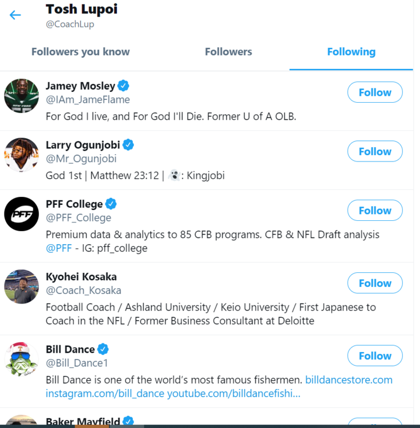This screenshot has width=420, height=428.
Task: Open the @Coach_Kosaka handle
Action: [x=83, y=290]
